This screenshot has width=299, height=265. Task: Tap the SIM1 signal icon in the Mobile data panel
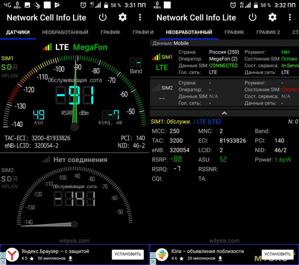(156, 57)
